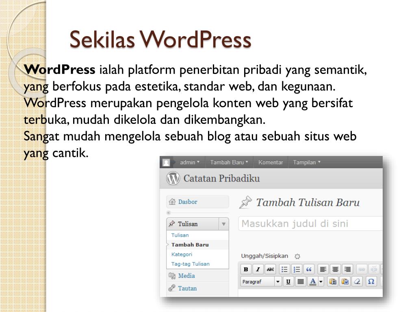
Task: Insert a bulleted unordered list
Action: pos(284,269)
